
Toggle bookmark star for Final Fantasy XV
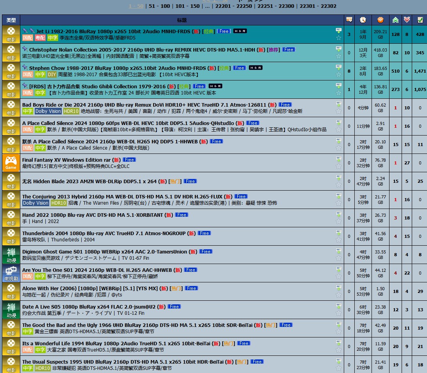(x=338, y=166)
